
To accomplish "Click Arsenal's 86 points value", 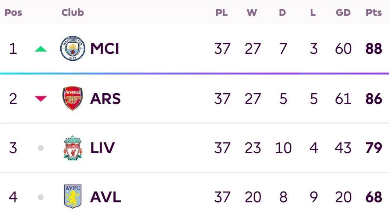I will pos(373,99).
